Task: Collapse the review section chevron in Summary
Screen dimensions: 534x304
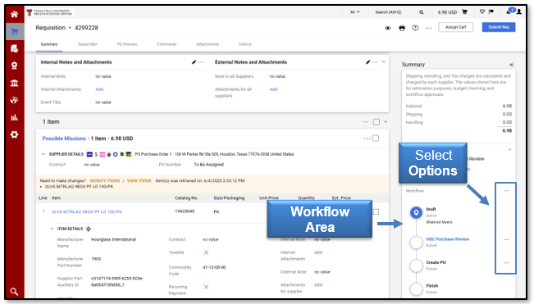Action: click(x=509, y=149)
